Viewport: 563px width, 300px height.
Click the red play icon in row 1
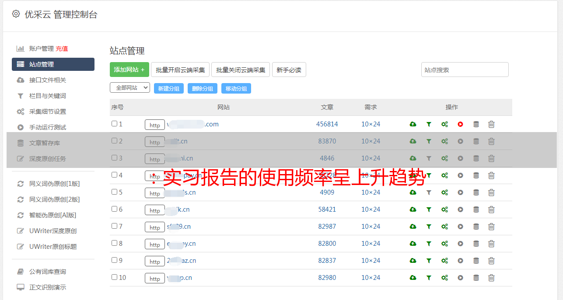(460, 124)
